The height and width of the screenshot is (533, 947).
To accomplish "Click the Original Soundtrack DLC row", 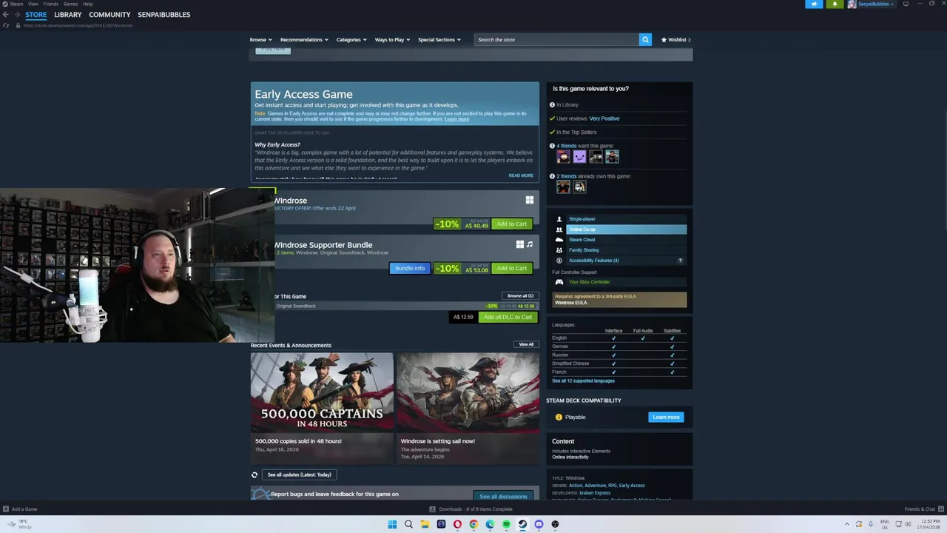I will tap(405, 306).
